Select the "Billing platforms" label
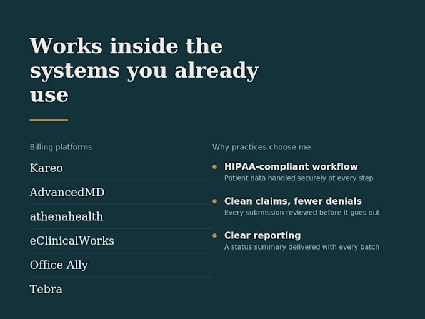This screenshot has height=319, width=425. pos(61,147)
